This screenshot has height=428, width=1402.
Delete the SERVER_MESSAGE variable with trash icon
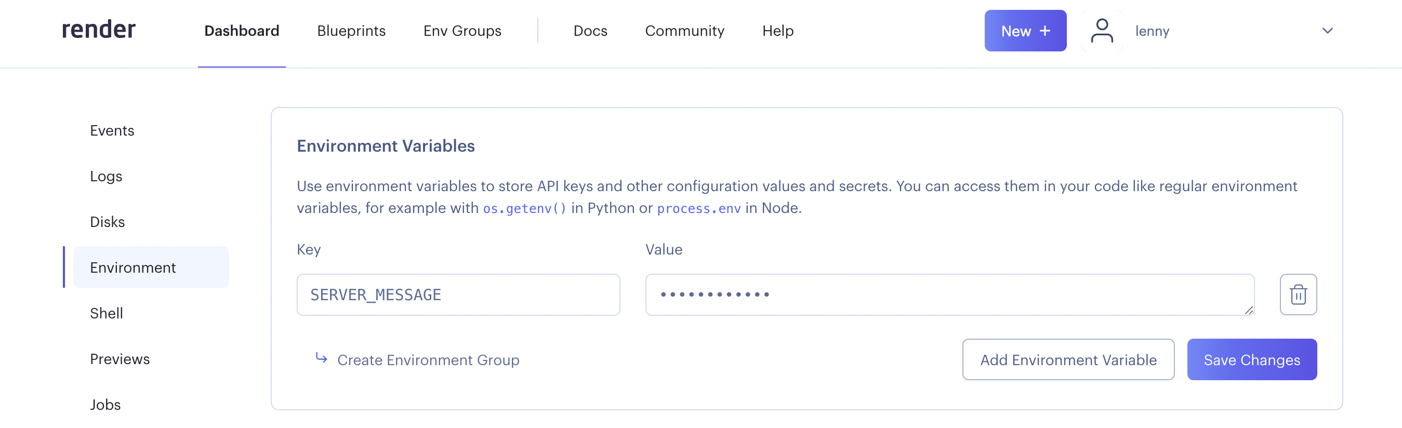click(1298, 294)
